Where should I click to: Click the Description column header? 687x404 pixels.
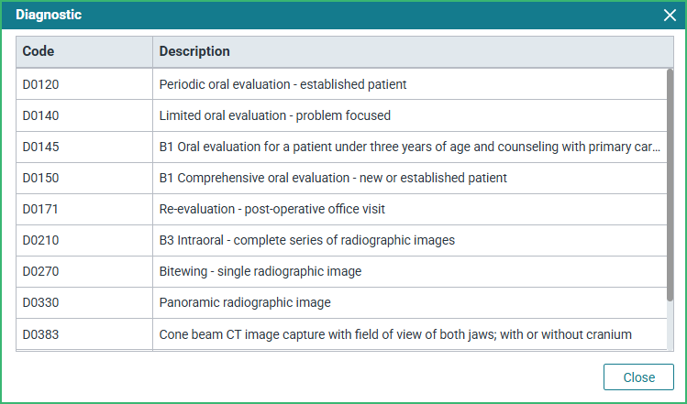pyautogui.click(x=413, y=51)
